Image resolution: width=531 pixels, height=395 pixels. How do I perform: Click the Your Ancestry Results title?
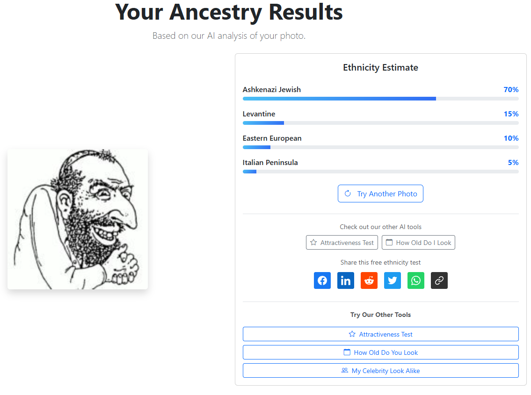coord(229,12)
